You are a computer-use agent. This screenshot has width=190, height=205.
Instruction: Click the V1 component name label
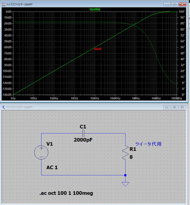click(x=50, y=144)
